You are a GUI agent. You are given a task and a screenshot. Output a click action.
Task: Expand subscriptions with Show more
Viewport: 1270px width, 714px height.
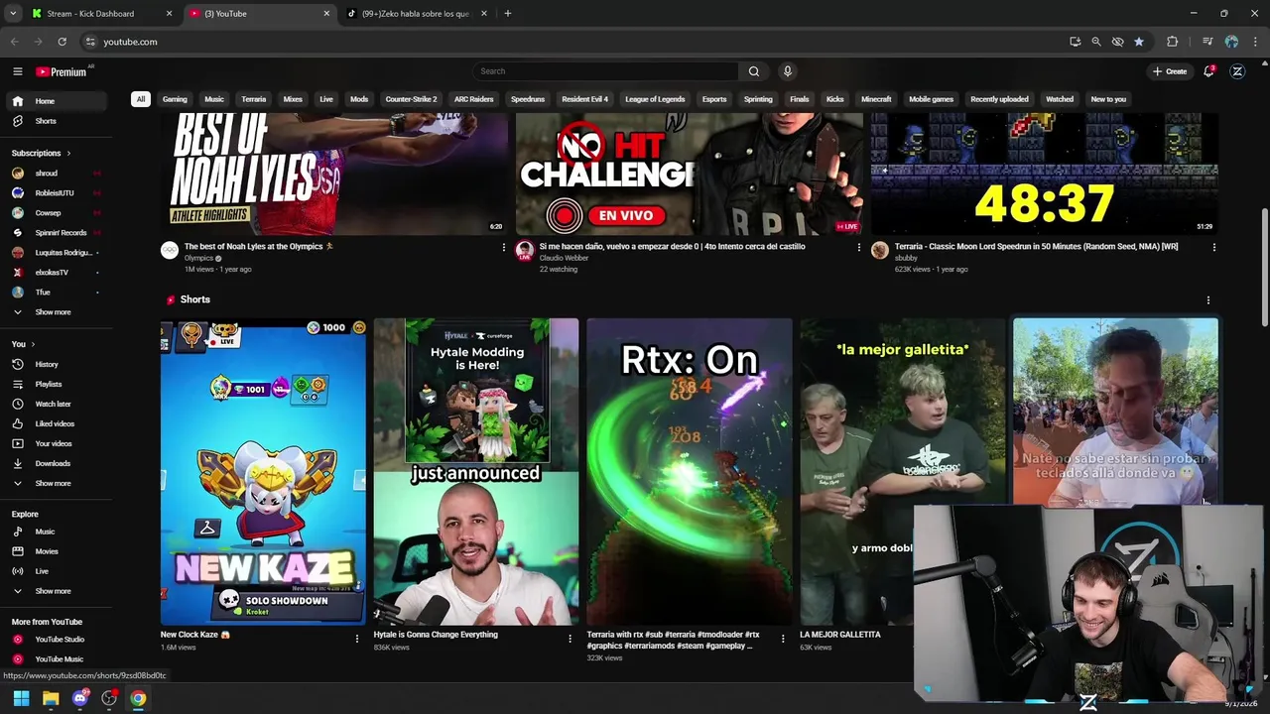pyautogui.click(x=55, y=312)
